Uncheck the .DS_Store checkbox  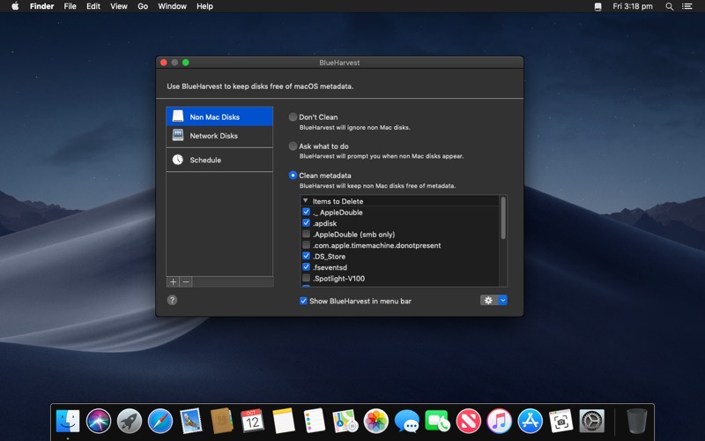tap(306, 257)
